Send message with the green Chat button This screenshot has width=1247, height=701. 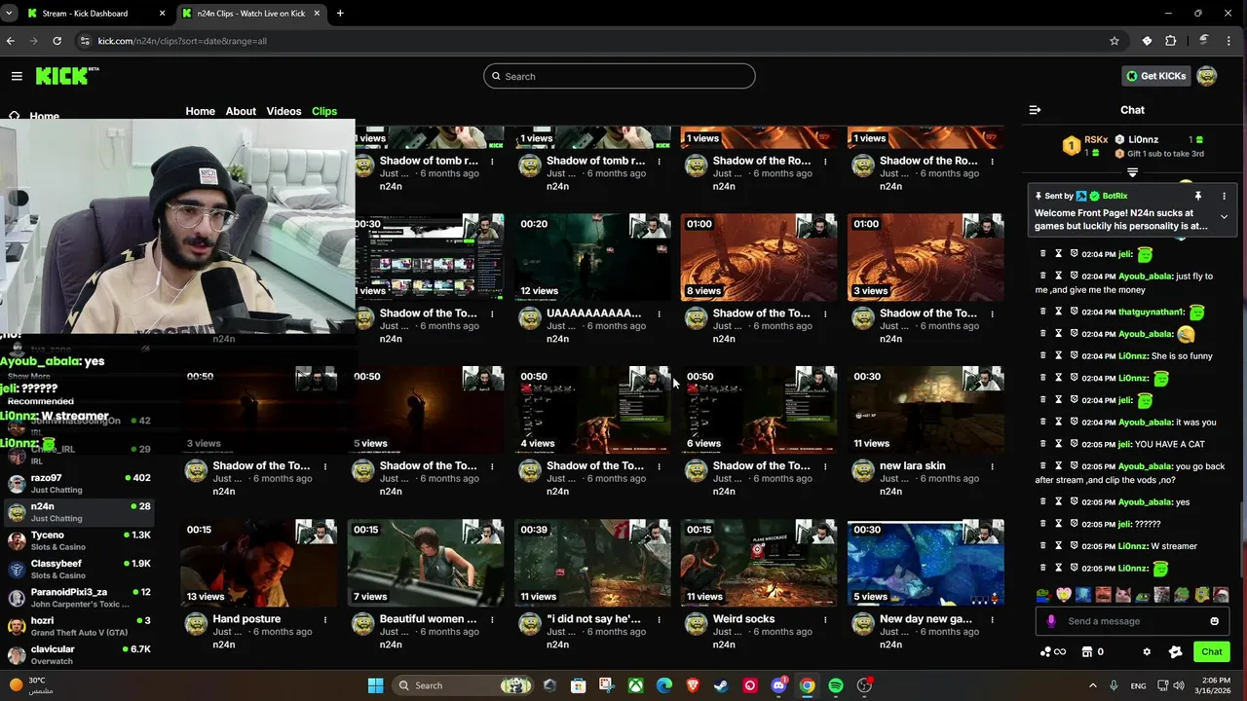point(1211,652)
